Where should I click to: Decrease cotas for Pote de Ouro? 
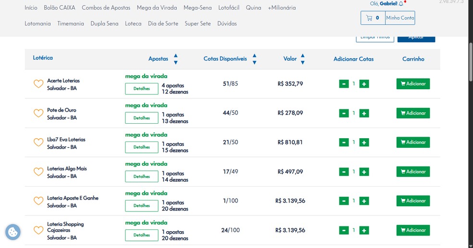[x=344, y=113]
